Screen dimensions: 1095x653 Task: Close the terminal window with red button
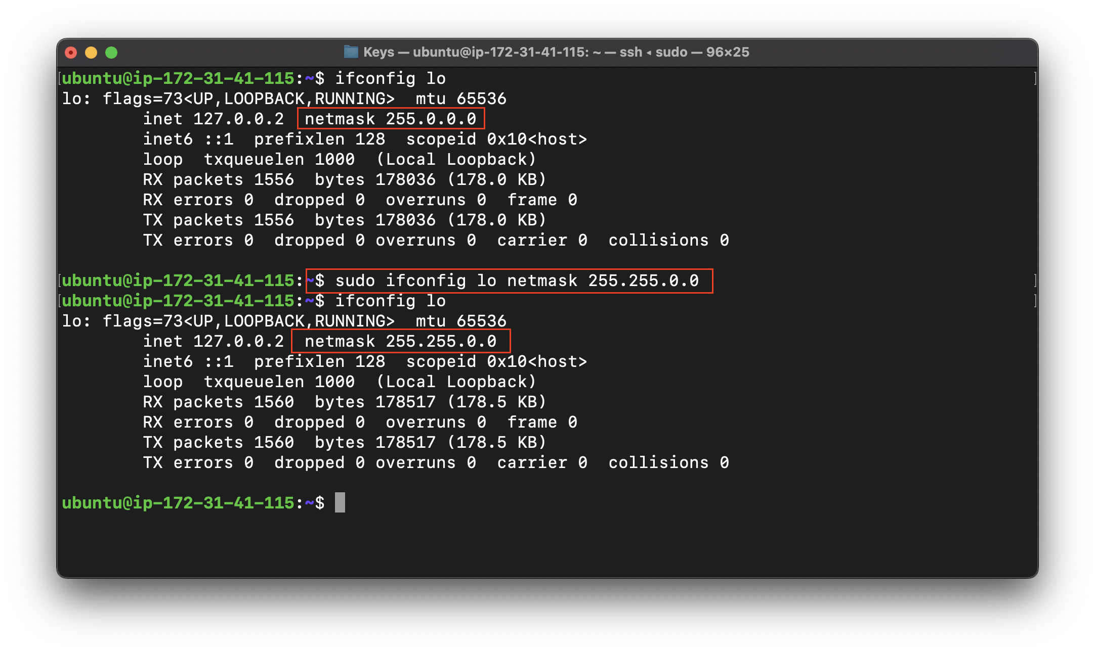[x=71, y=53]
